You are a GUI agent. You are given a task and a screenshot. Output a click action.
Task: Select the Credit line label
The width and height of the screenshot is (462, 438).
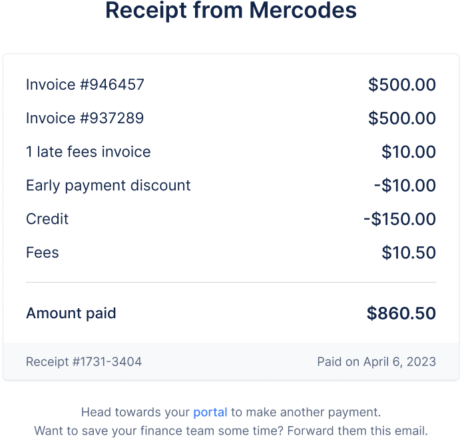tap(47, 219)
